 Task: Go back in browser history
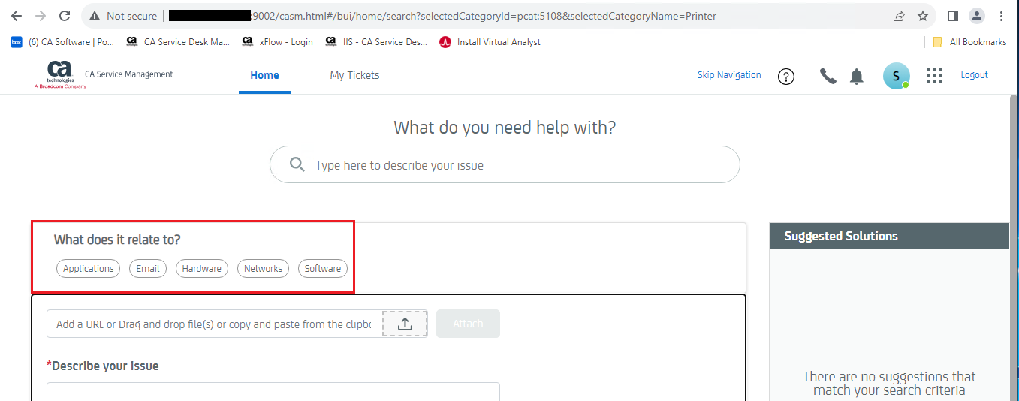click(17, 16)
